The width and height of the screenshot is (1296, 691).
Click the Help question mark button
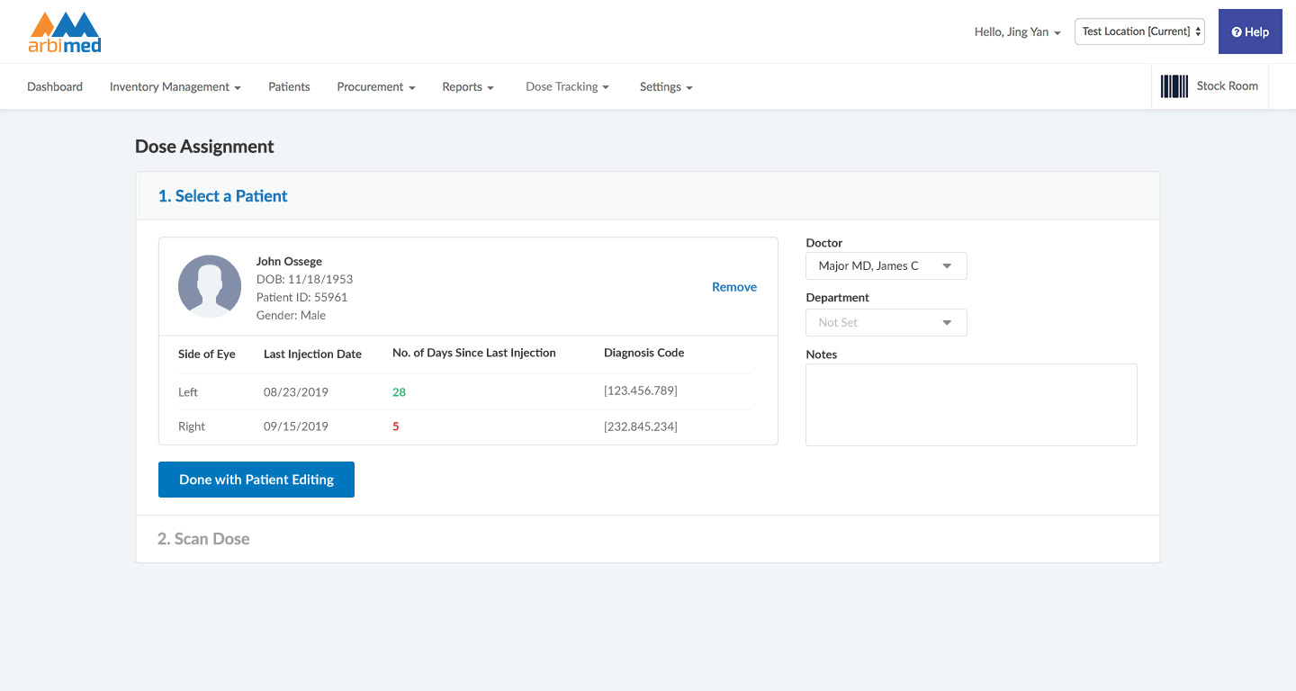tap(1250, 31)
